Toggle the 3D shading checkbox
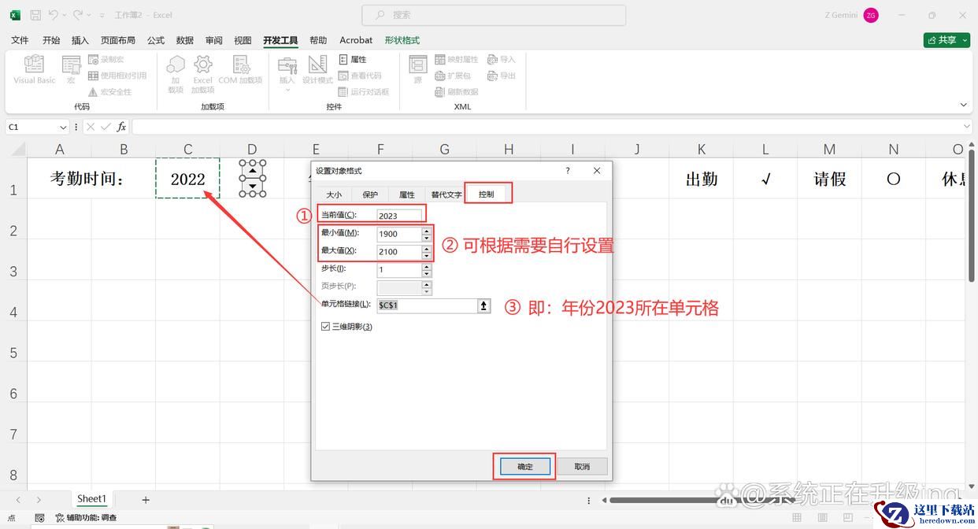The width and height of the screenshot is (978, 529). click(x=325, y=327)
